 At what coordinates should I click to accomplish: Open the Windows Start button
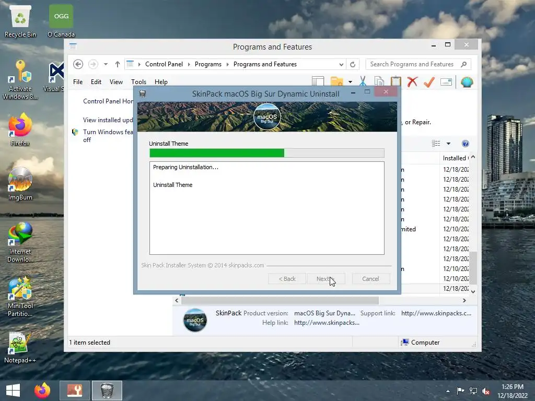tap(13, 391)
